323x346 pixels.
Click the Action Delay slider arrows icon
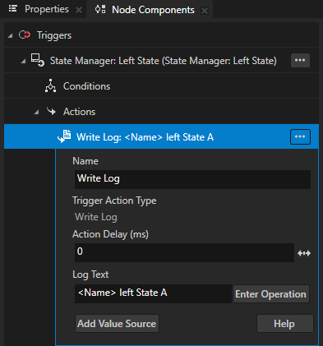(304, 253)
